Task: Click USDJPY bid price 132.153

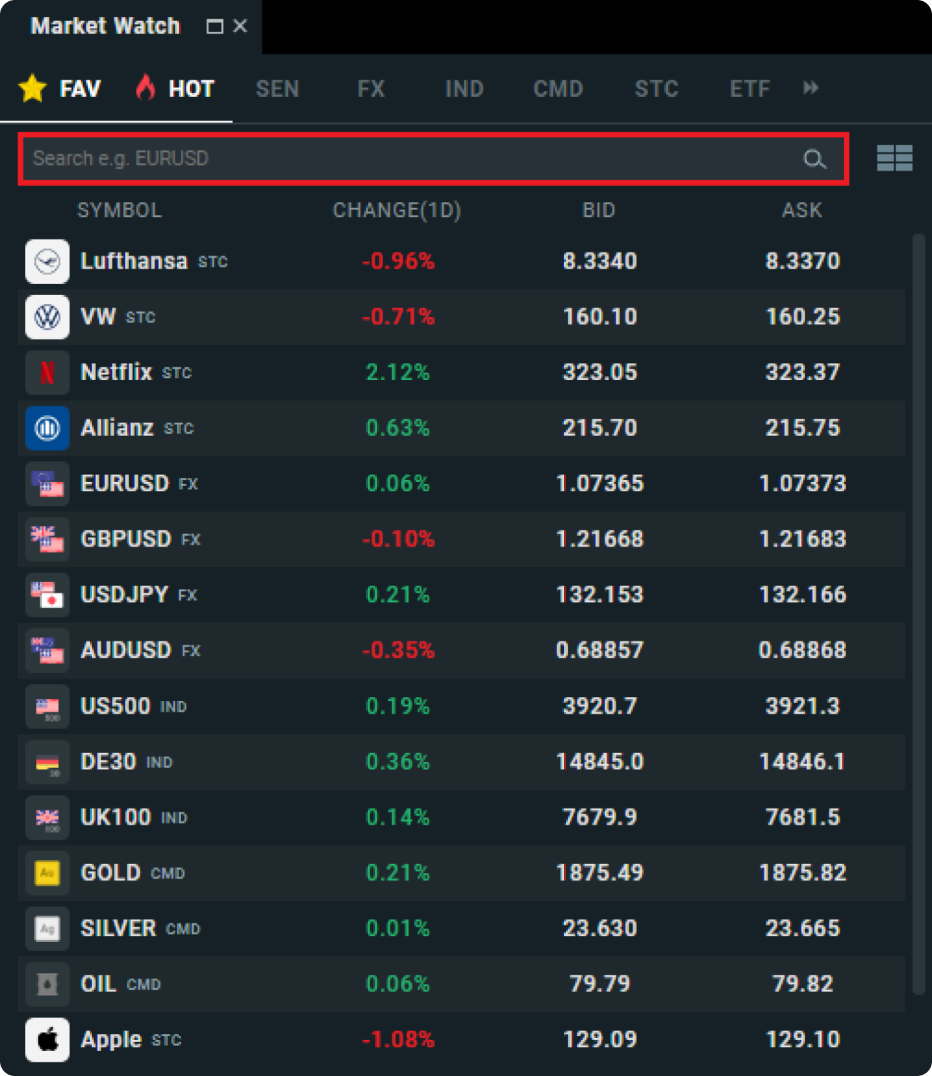Action: click(600, 595)
